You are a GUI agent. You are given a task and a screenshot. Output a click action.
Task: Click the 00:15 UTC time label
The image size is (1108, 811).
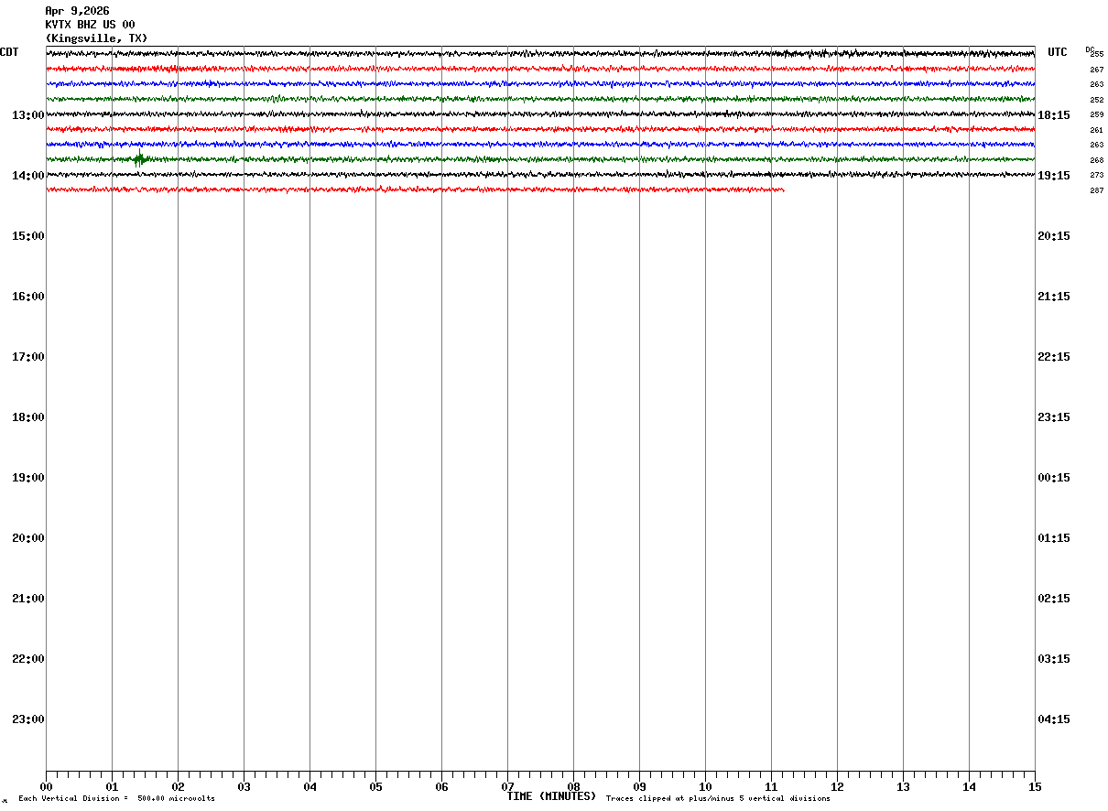click(x=1054, y=477)
